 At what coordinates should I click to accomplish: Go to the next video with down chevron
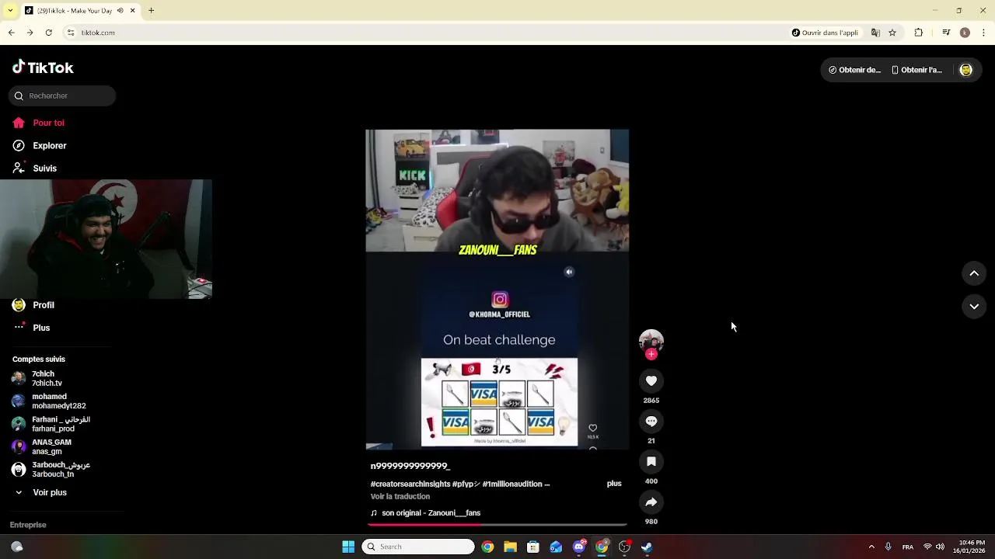(974, 307)
